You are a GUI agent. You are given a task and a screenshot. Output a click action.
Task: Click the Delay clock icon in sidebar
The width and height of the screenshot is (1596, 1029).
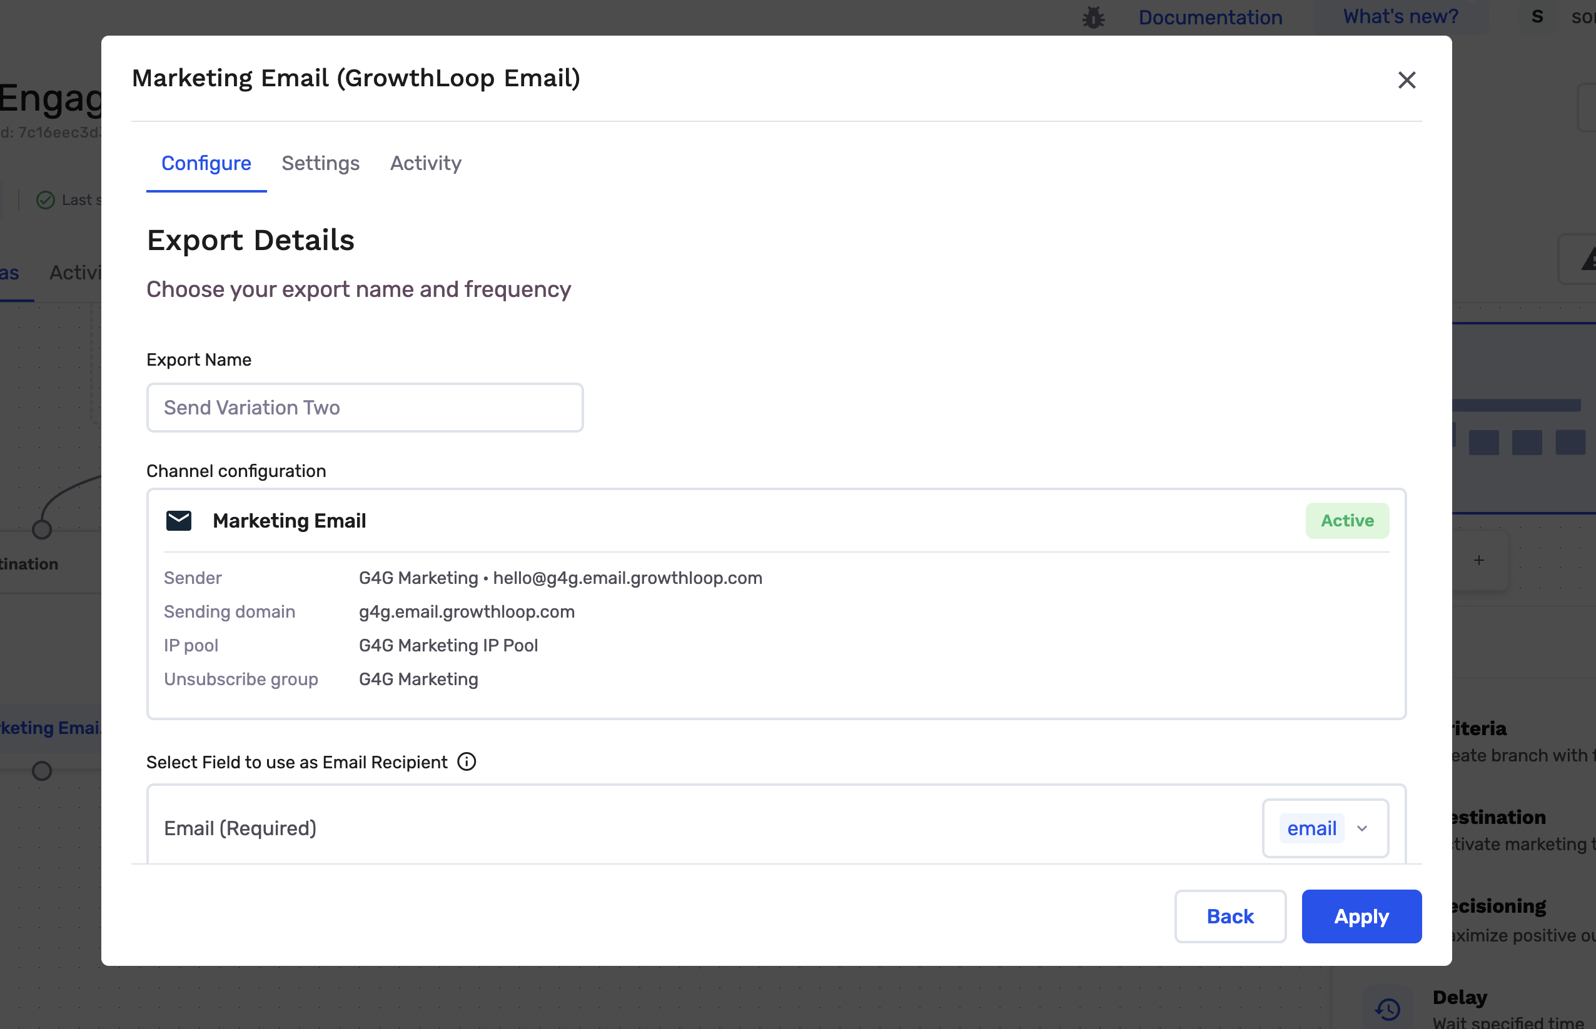[x=1388, y=1009]
